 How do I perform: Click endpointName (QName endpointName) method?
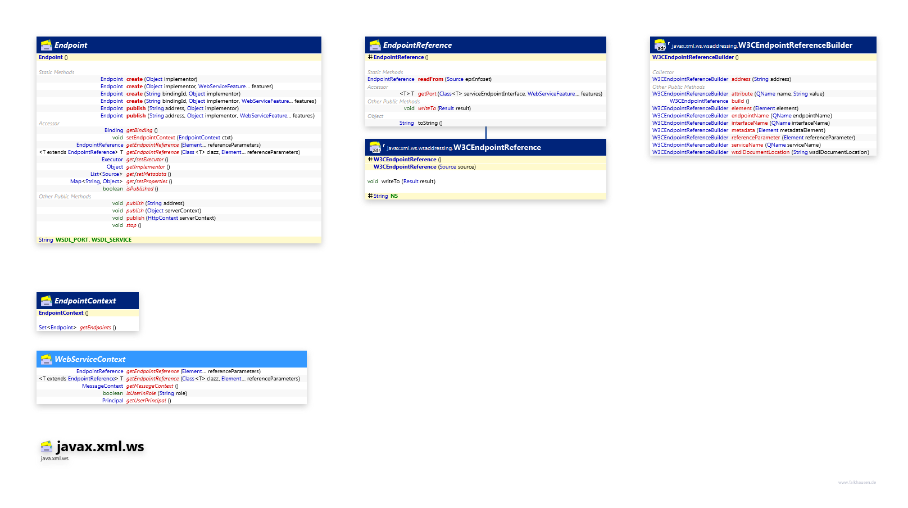tap(782, 116)
